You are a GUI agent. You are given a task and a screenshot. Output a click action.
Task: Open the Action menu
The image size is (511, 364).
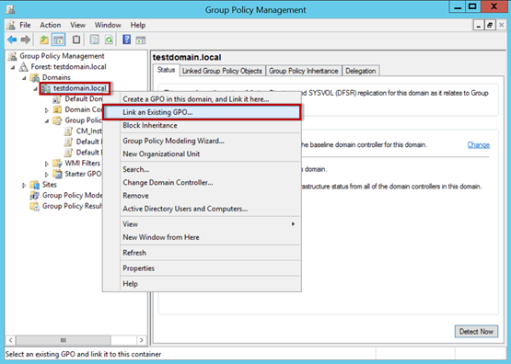pyautogui.click(x=51, y=25)
